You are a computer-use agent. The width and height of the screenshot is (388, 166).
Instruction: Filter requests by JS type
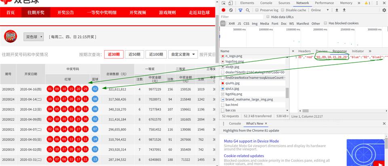[239, 24]
